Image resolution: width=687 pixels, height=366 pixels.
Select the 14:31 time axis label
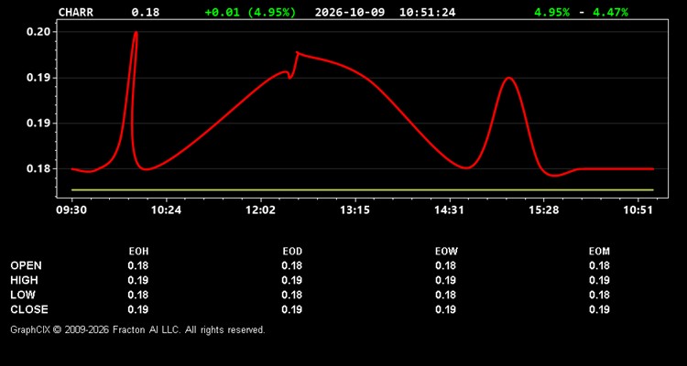pos(450,210)
